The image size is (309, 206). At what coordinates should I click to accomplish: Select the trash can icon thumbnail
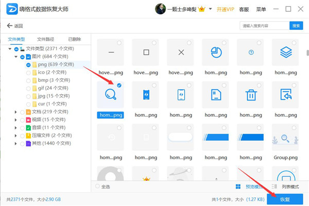click(251, 95)
